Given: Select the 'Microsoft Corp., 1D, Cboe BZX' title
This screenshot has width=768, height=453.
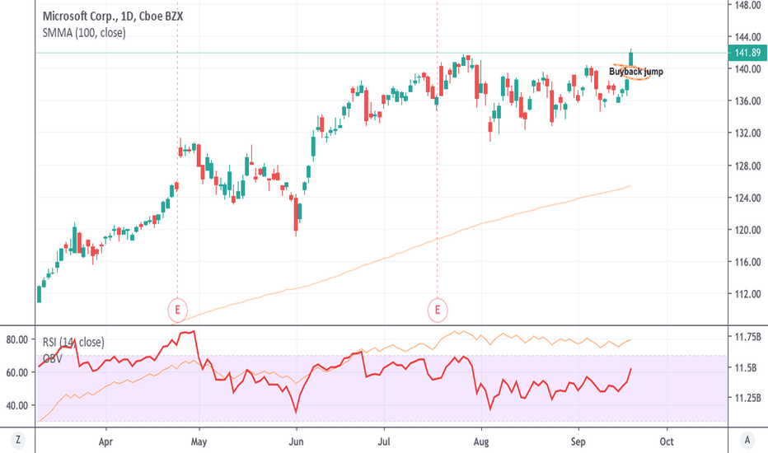Looking at the screenshot, I should (113, 16).
